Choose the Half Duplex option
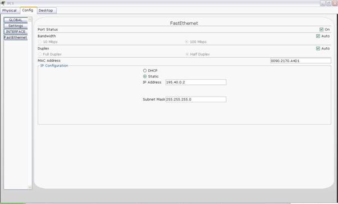Screen dimensions: 338x204 pyautogui.click(x=187, y=54)
